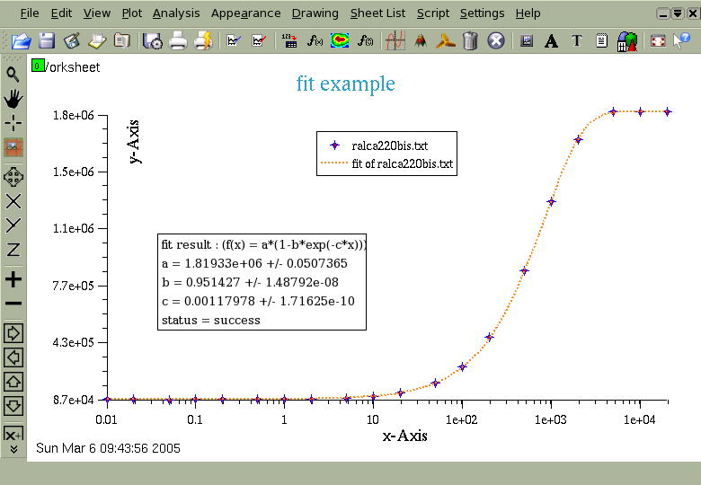Open the Sheet List menu

coord(377,13)
